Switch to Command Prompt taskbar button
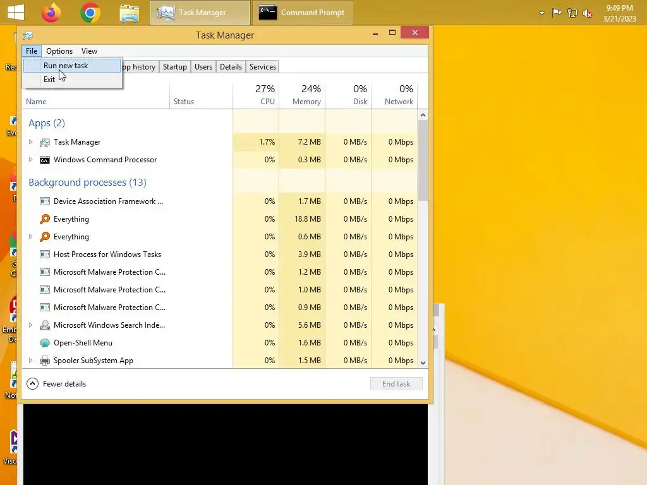The width and height of the screenshot is (647, 485). pos(303,13)
